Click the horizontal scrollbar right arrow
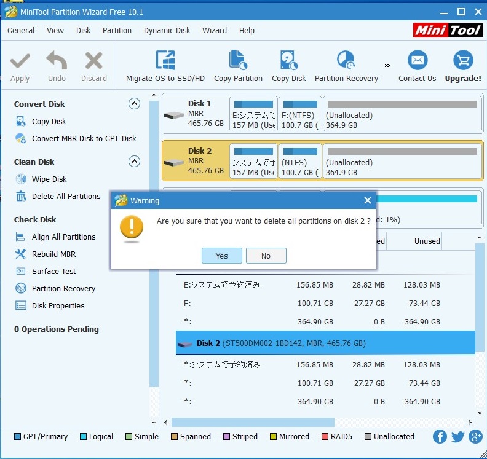Screen dimensions: 487x459 pyautogui.click(x=470, y=422)
